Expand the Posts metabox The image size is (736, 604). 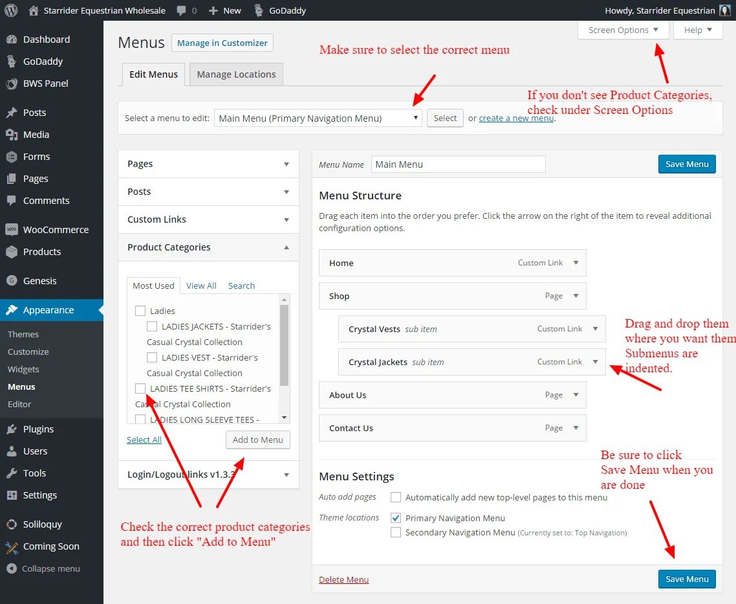click(x=287, y=192)
